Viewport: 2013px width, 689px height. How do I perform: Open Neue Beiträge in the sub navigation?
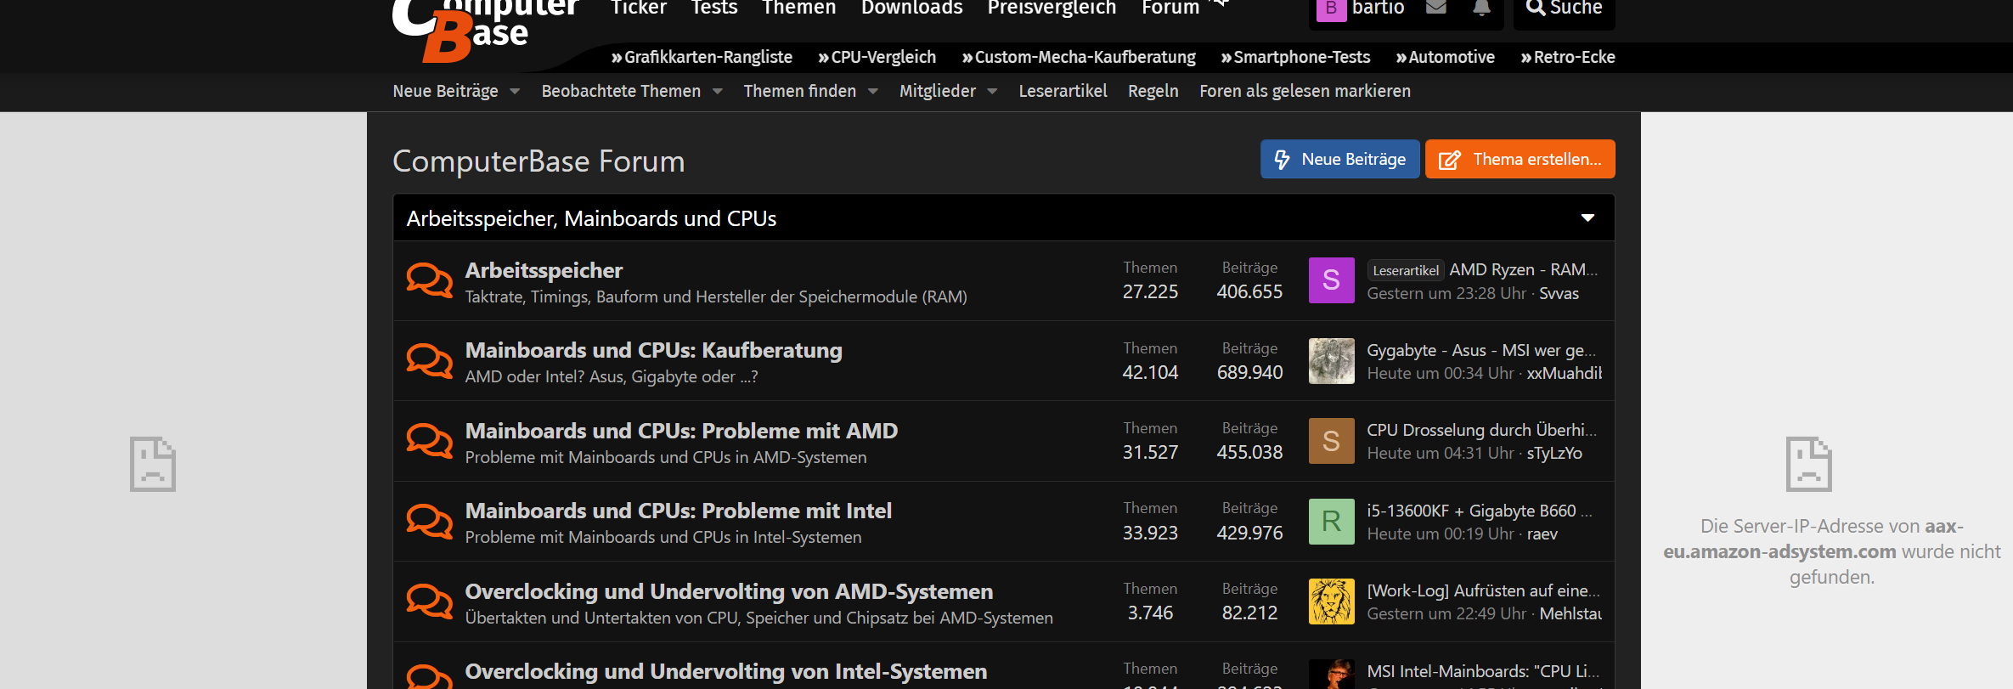(x=445, y=91)
